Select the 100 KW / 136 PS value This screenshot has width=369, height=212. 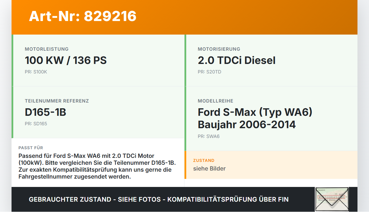tap(66, 60)
